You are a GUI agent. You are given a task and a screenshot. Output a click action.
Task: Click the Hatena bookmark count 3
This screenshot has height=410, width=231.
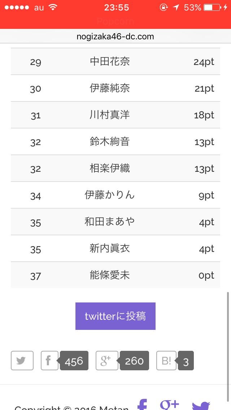click(186, 361)
